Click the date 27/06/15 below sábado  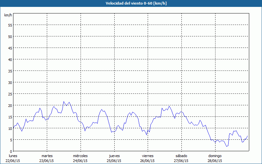[x=181, y=161]
